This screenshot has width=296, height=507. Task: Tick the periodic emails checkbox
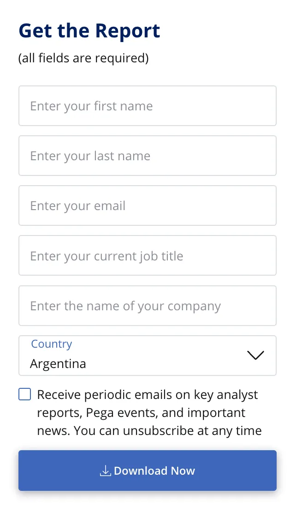point(25,394)
